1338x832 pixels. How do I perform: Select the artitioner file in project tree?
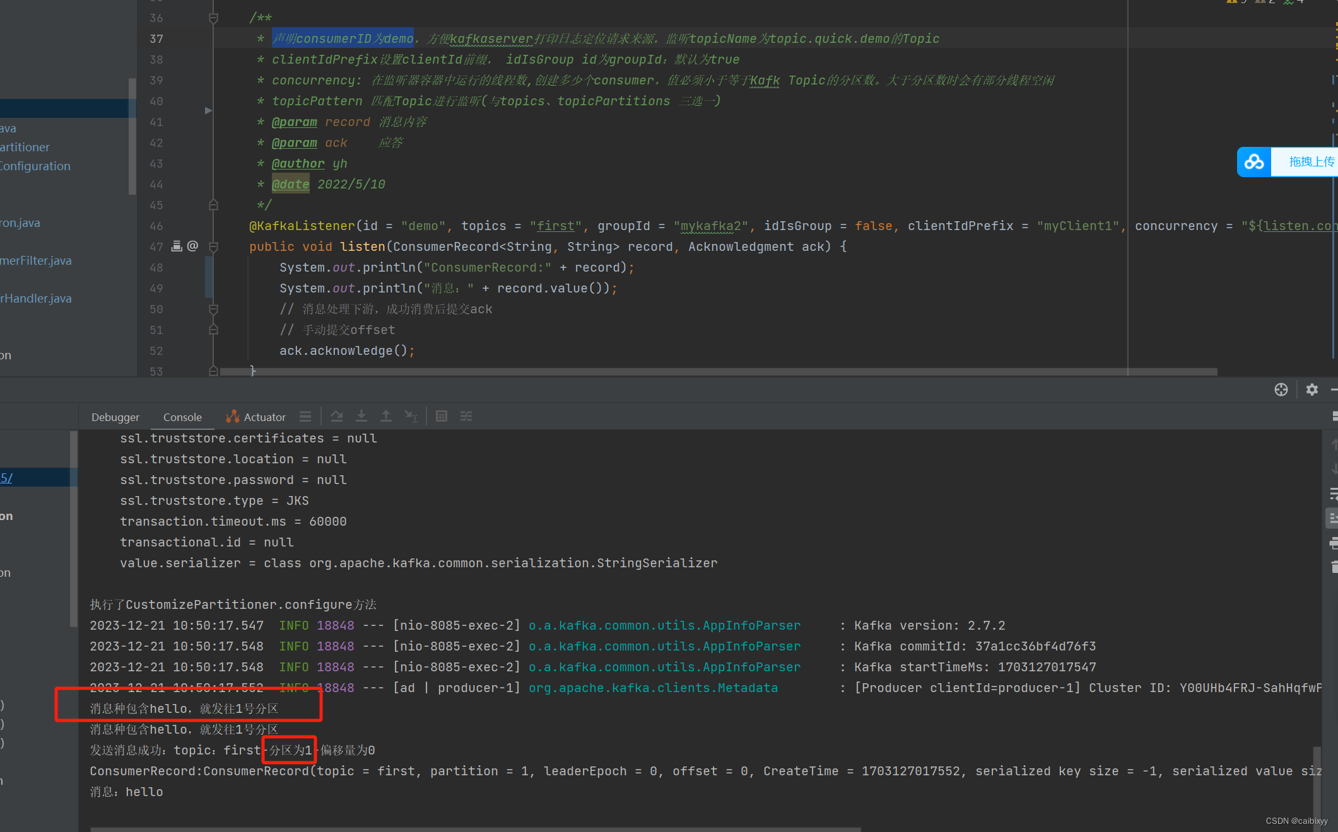click(x=25, y=147)
